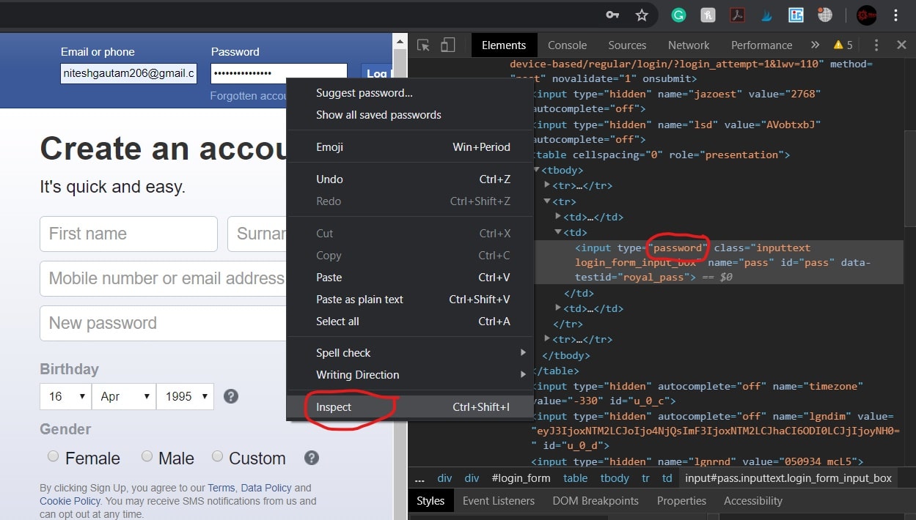Bookmark this page with the star icon

(x=642, y=15)
